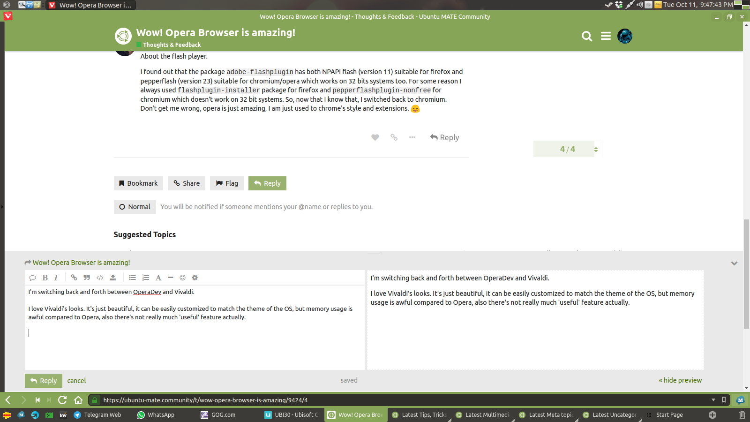Rewind to first page in history
The height and width of the screenshot is (422, 750).
(37, 400)
